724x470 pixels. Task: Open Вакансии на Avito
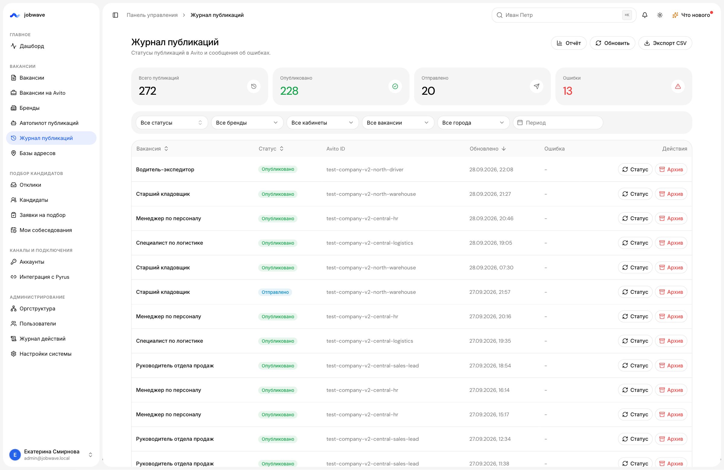[51, 93]
